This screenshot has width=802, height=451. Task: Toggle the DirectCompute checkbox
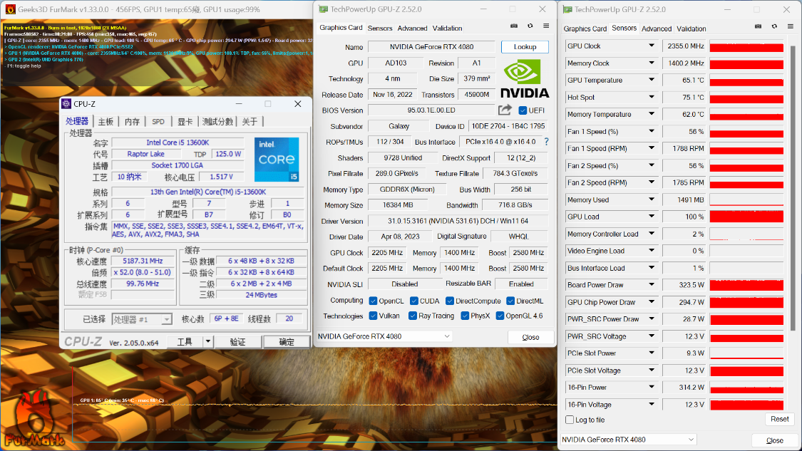450,301
